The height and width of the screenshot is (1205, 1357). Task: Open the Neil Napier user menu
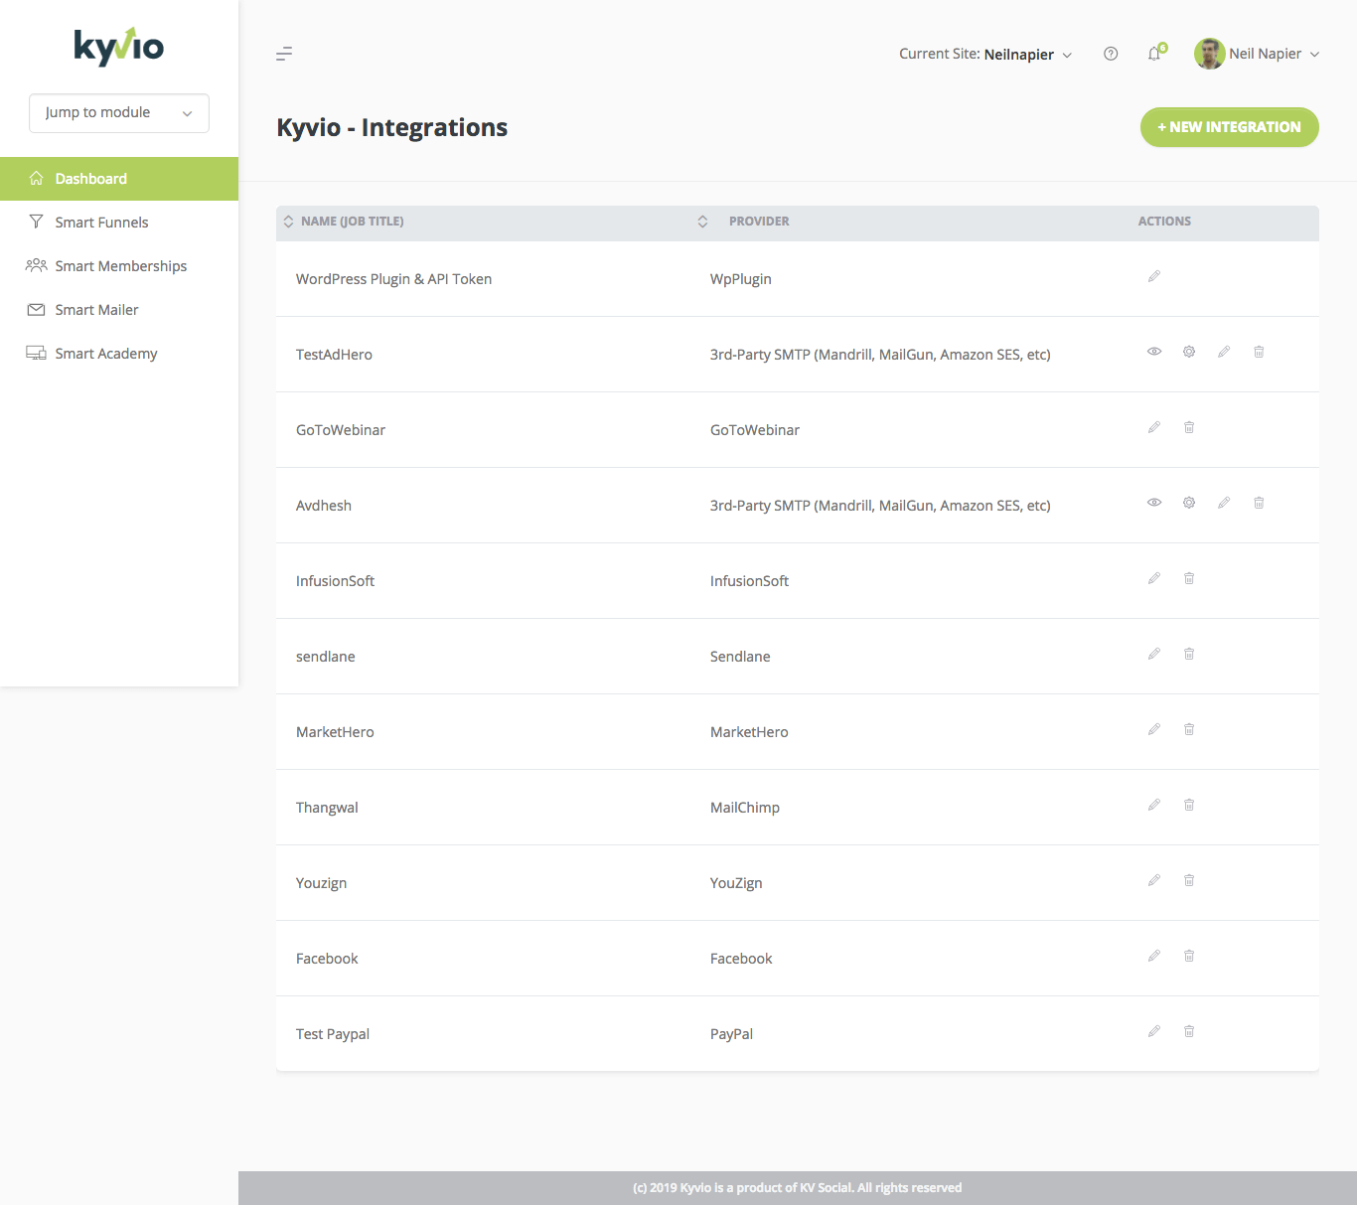(1275, 54)
